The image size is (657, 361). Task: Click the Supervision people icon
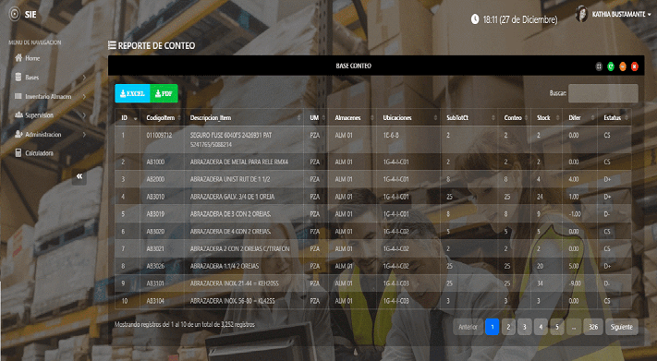[18, 114]
